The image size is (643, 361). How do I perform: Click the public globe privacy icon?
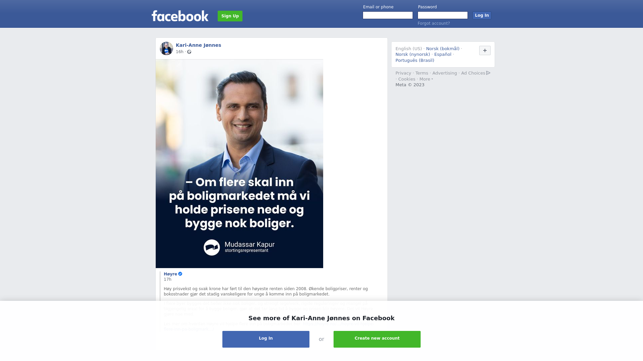click(189, 52)
